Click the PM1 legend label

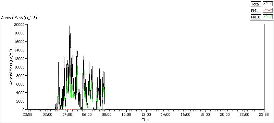click(256, 11)
